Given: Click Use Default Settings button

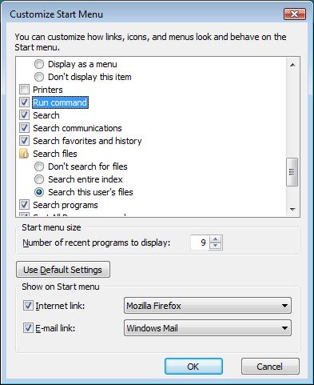Looking at the screenshot, I should pos(63,270).
